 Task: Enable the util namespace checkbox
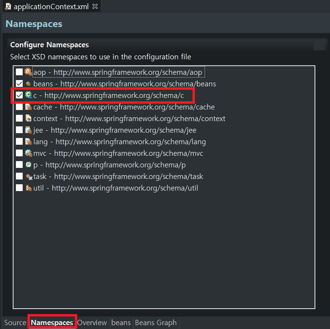(x=19, y=188)
